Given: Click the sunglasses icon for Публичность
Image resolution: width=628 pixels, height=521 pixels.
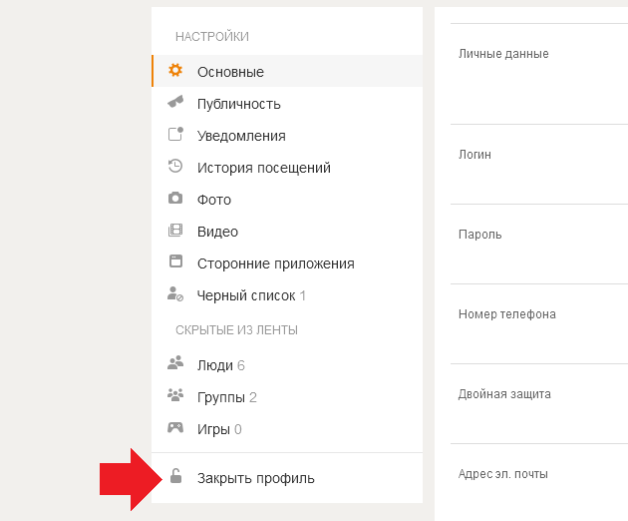Looking at the screenshot, I should click(x=175, y=102).
